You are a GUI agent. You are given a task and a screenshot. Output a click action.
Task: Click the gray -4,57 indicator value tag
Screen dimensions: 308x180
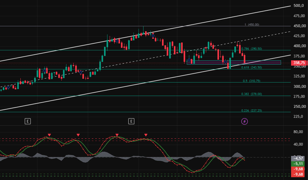pyautogui.click(x=298, y=158)
